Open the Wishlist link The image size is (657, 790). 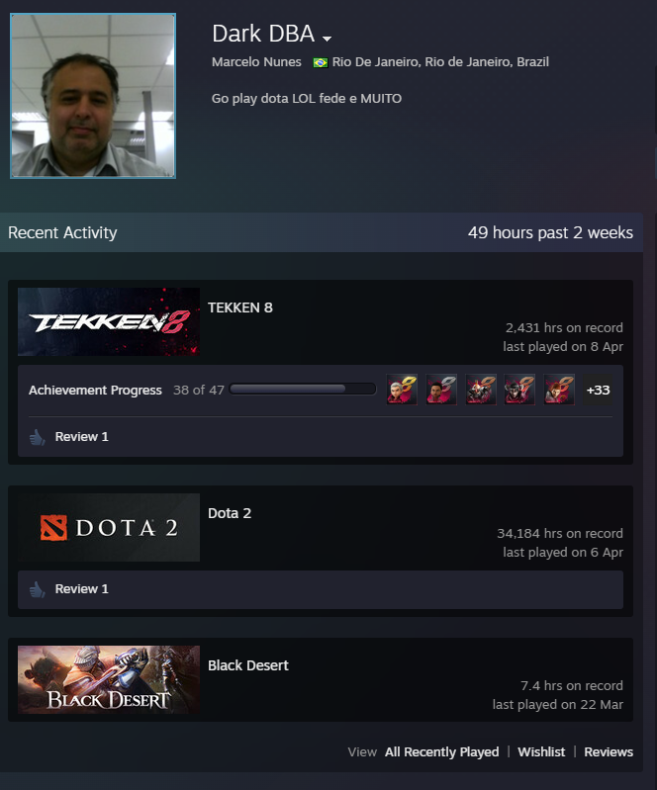[x=541, y=751]
